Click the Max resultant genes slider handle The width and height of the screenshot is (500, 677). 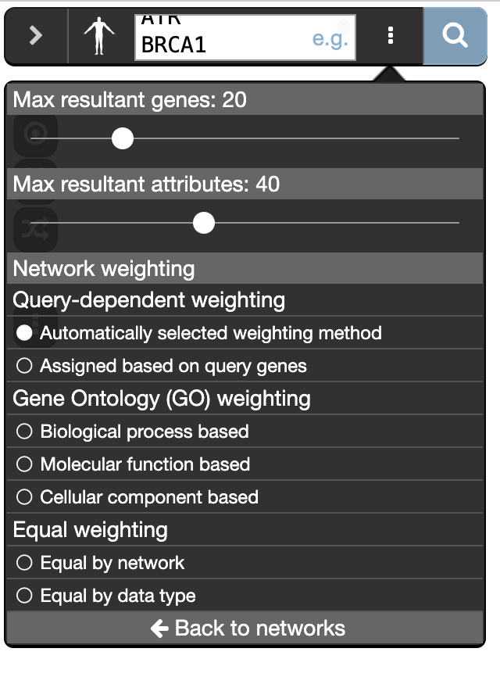[x=123, y=138]
